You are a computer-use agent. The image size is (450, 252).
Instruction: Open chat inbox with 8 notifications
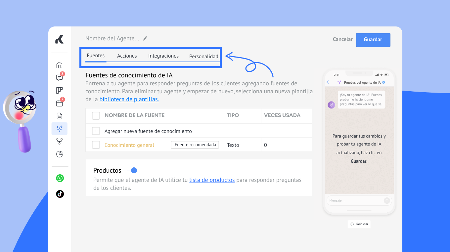pos(59,78)
